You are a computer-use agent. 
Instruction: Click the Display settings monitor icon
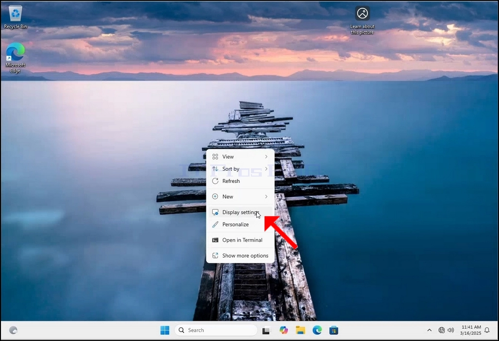[x=215, y=212]
